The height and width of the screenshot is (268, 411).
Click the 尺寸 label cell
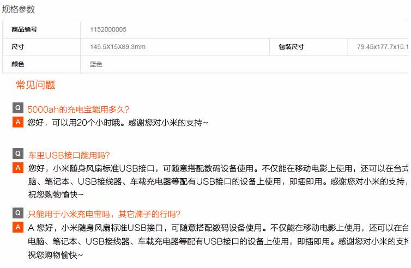pos(41,47)
